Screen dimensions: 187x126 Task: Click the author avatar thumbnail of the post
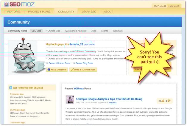tap(70, 100)
